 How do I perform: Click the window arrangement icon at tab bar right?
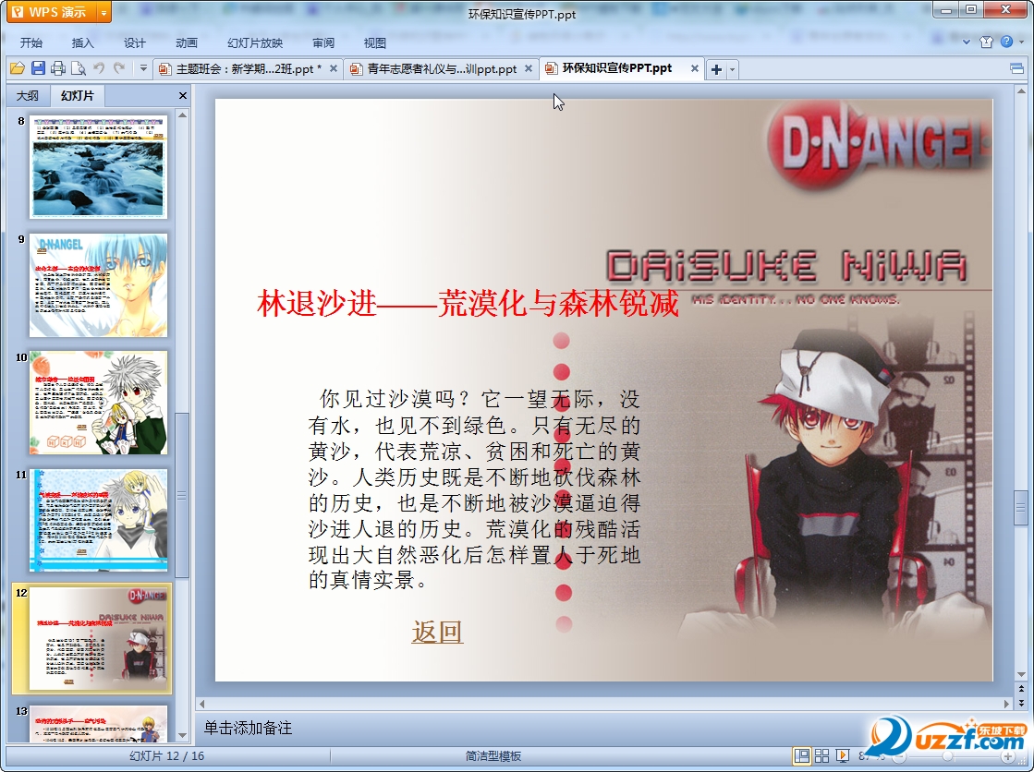pyautogui.click(x=1016, y=68)
